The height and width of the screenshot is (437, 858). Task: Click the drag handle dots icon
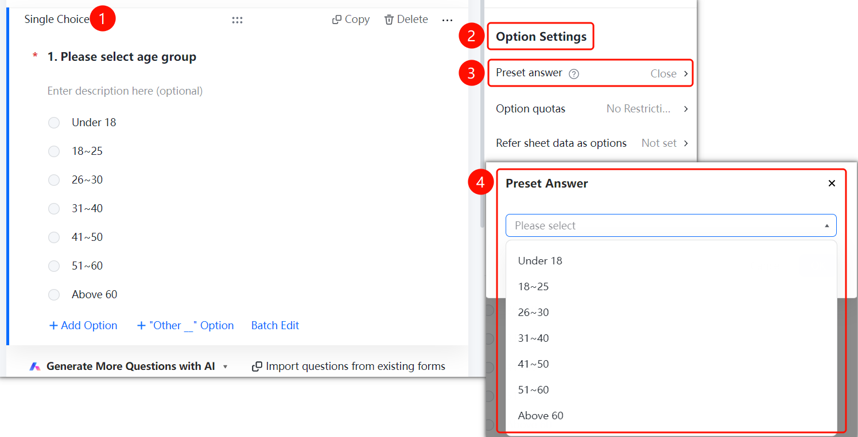click(x=237, y=20)
